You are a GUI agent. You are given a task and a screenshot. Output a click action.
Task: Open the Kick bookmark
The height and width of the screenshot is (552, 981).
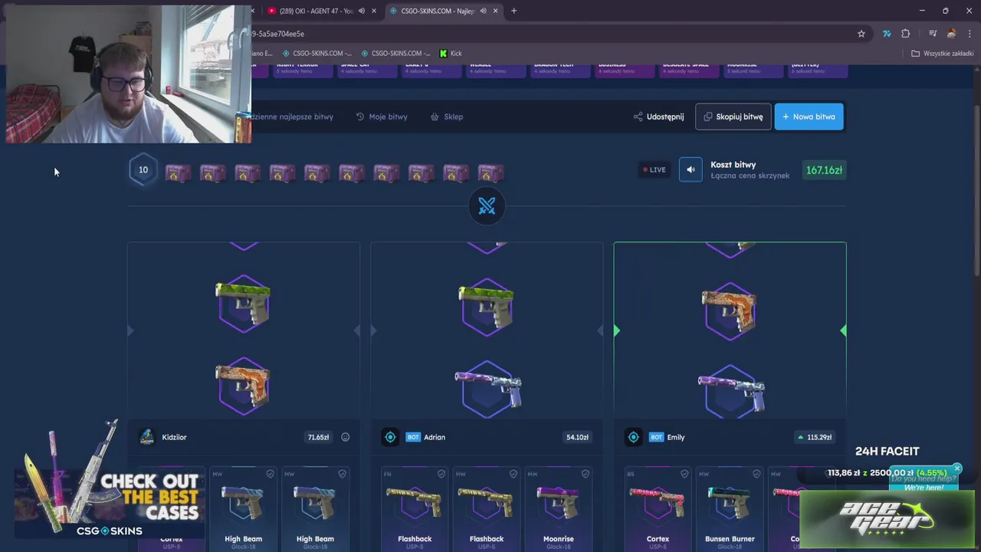pos(451,54)
